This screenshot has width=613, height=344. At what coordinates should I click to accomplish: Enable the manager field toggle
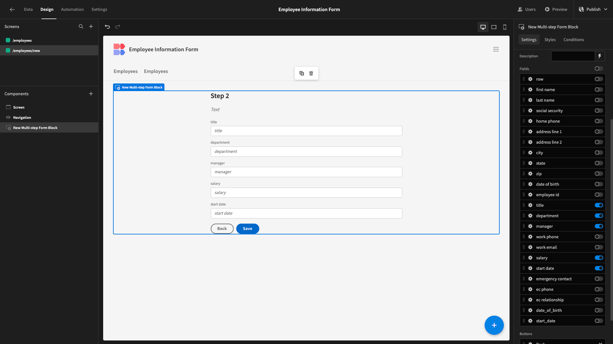click(599, 226)
